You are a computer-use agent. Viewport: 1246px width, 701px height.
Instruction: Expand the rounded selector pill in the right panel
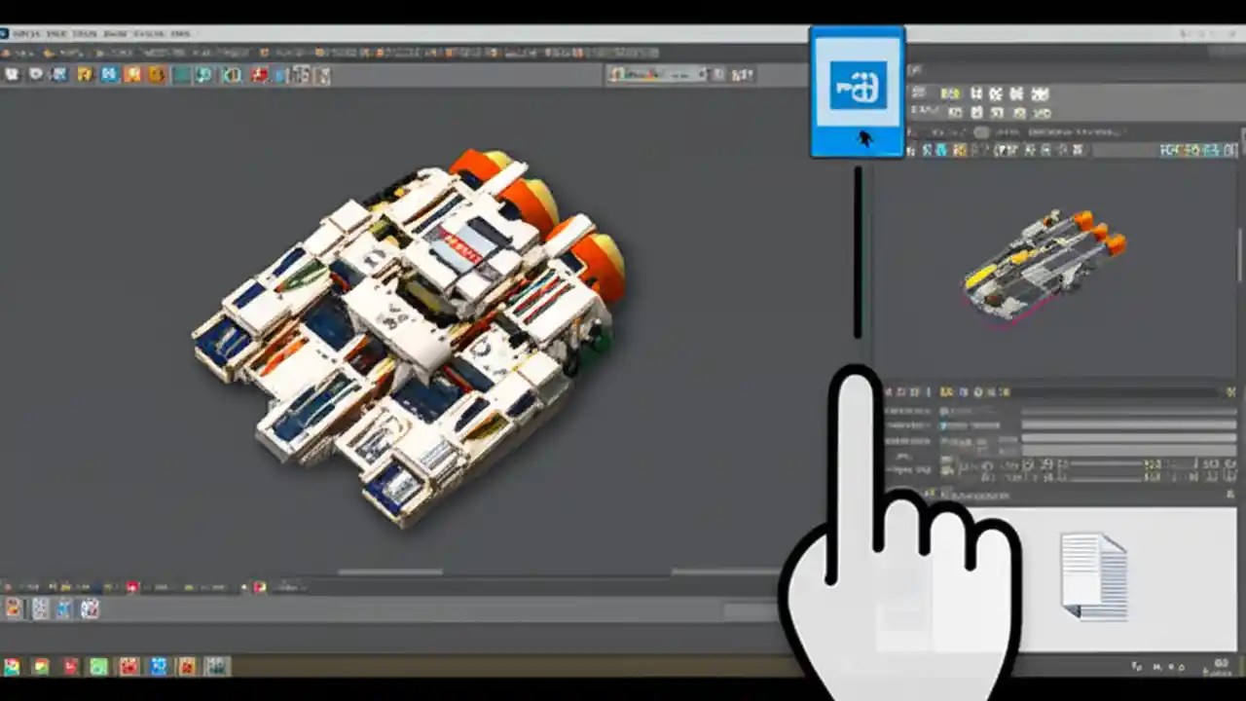click(980, 132)
